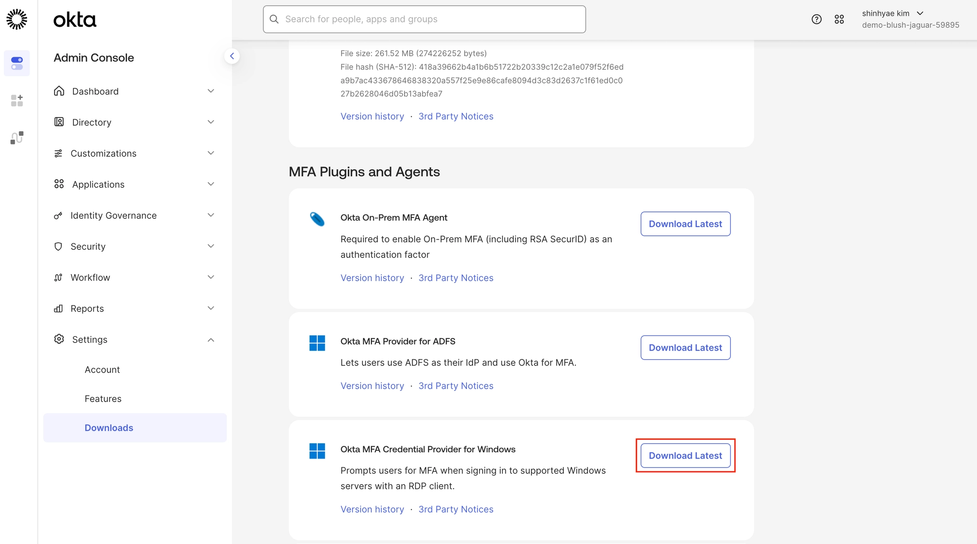Expand the Customizations menu chevron
Screen dimensions: 977x544
pos(211,153)
